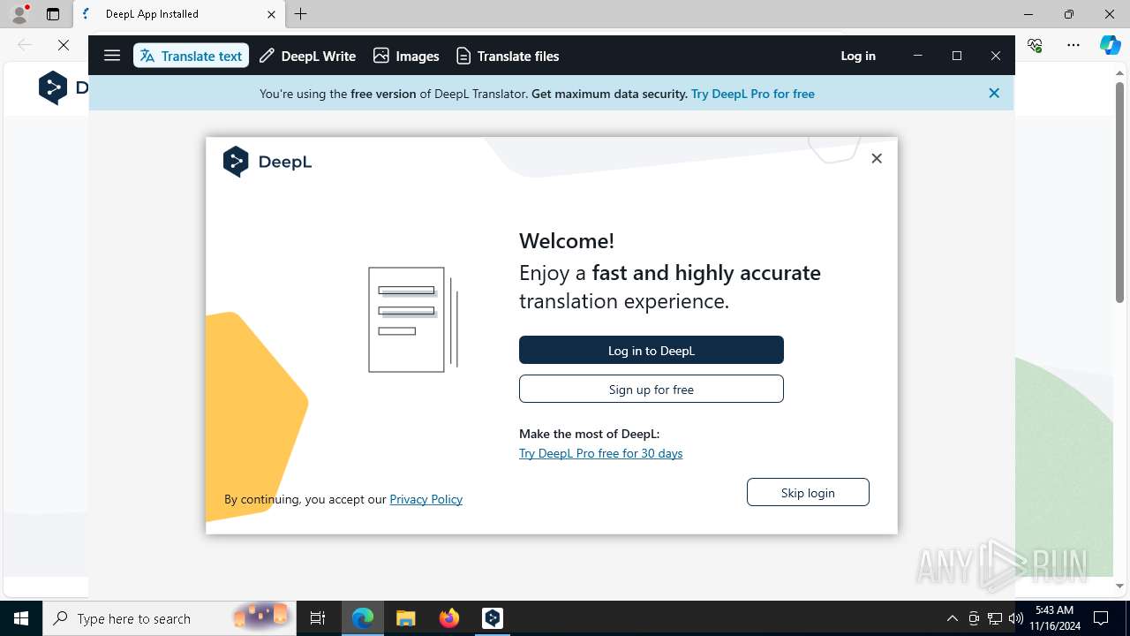Open Microsoft Edge from the taskbar
The height and width of the screenshot is (636, 1130).
(363, 618)
